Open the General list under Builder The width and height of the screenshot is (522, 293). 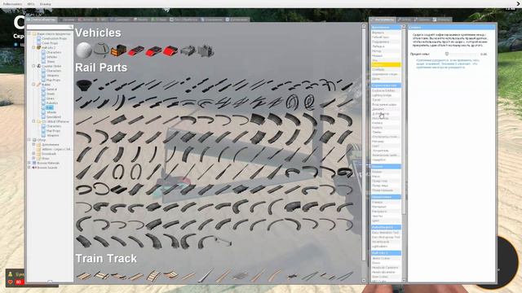click(x=51, y=90)
